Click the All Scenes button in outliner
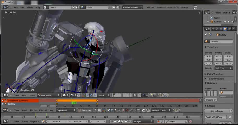Viewport: 238px width, 125px height. point(235,12)
